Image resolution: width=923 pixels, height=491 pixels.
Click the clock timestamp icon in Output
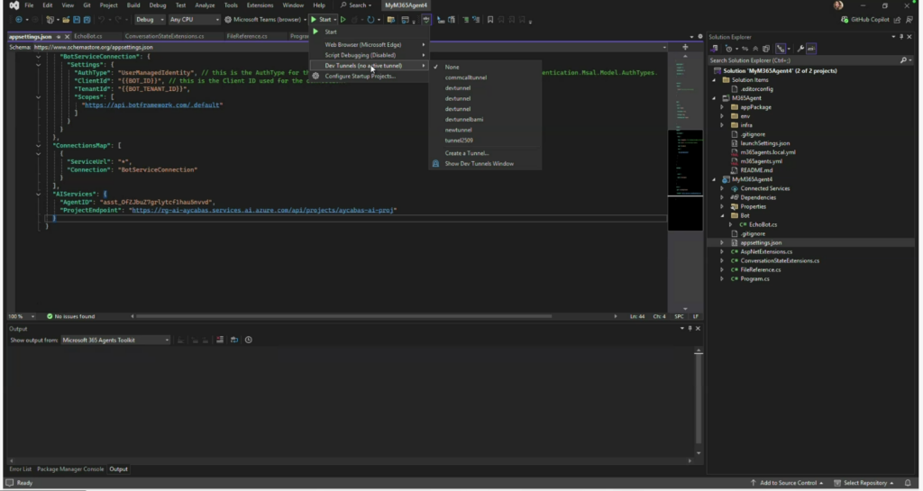(249, 340)
